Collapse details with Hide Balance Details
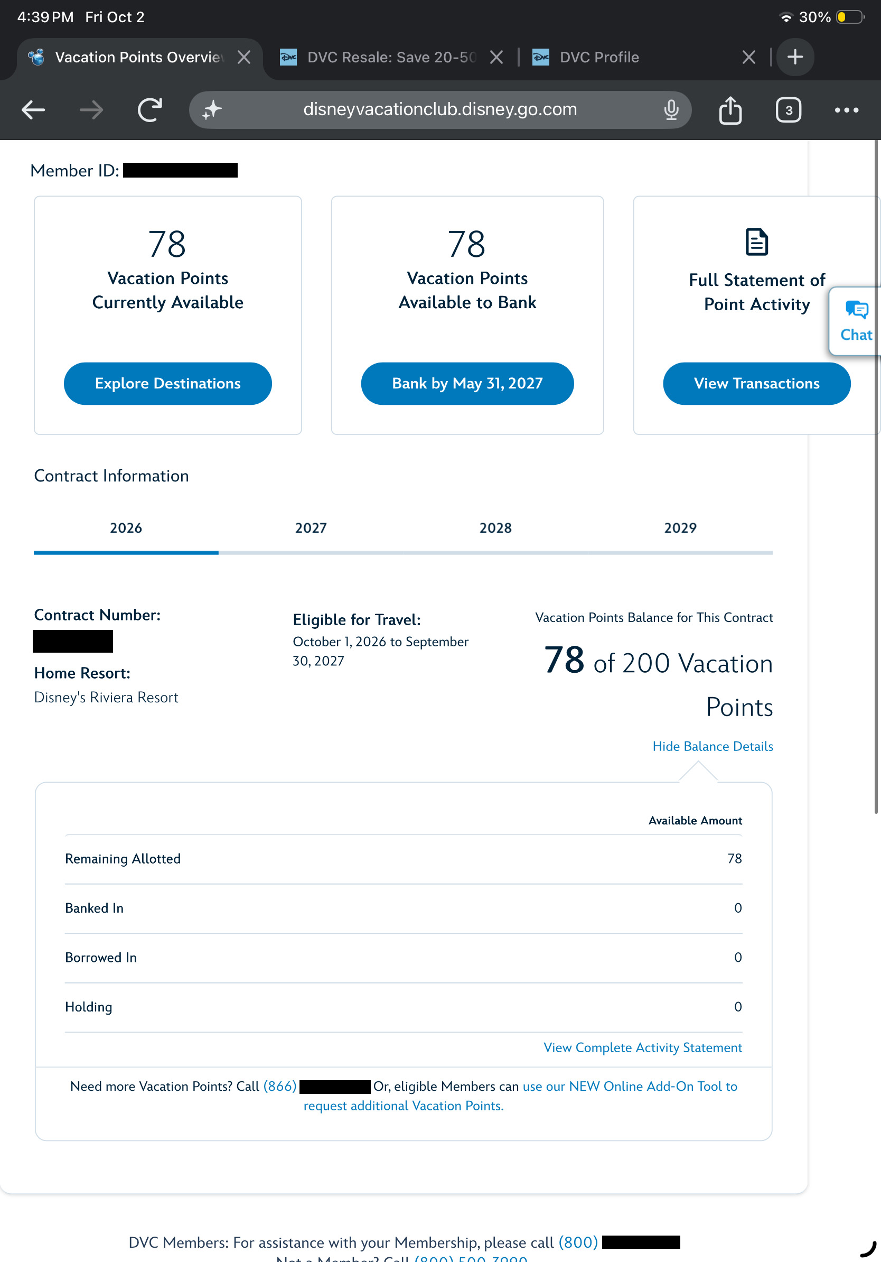 click(x=713, y=746)
